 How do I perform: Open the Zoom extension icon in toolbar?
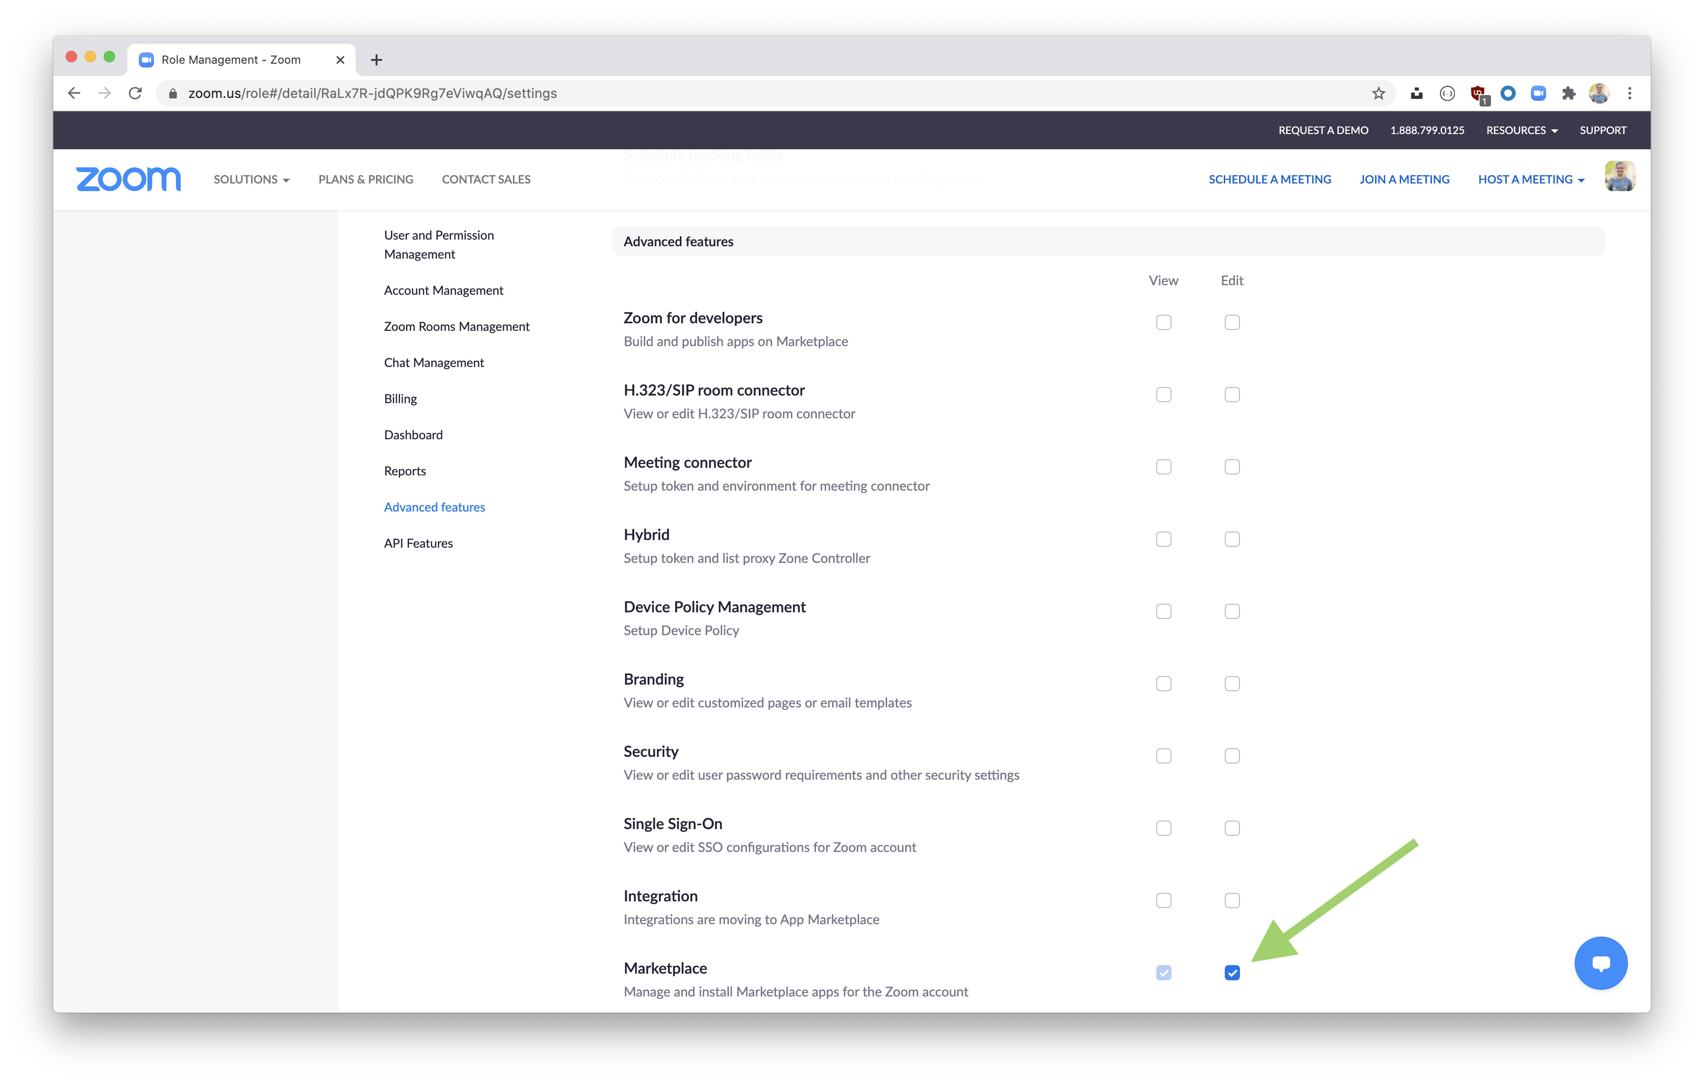1538,93
